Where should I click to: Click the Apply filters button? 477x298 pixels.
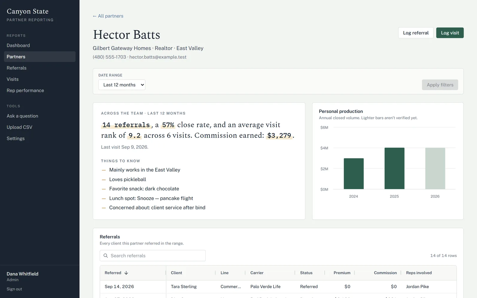pos(440,85)
